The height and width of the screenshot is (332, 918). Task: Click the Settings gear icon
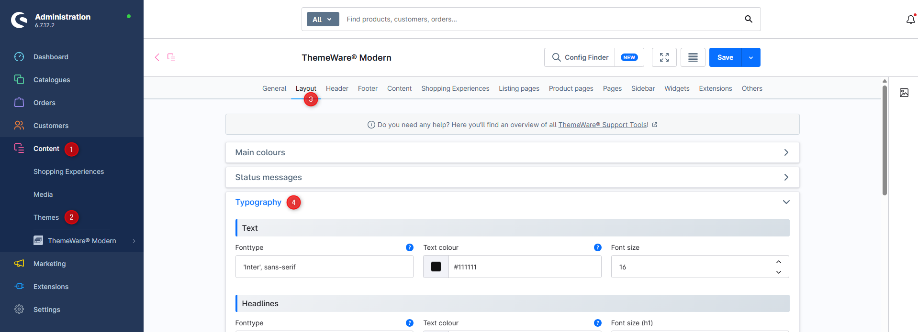[19, 309]
